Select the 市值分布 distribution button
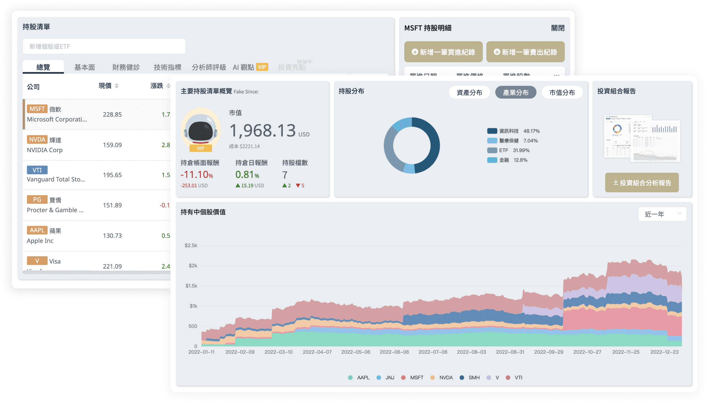This screenshot has height=405, width=709. coord(562,92)
